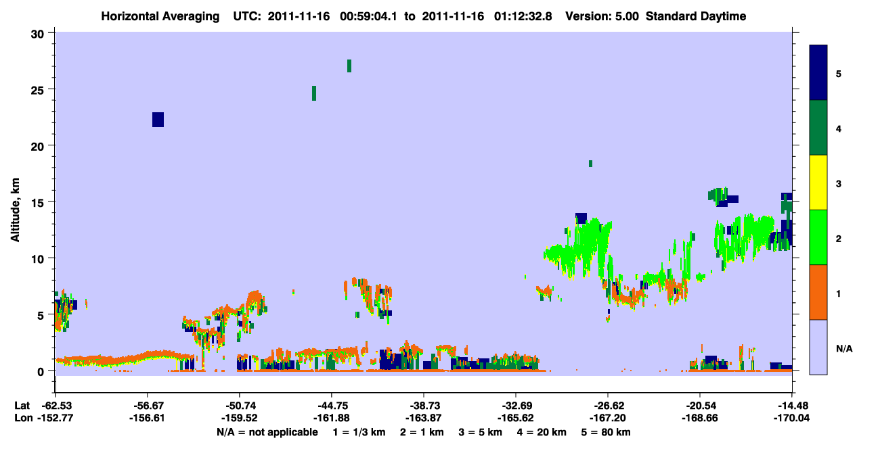The height and width of the screenshot is (451, 880).
Task: Click the colorbar label "1"
Action: (x=839, y=293)
